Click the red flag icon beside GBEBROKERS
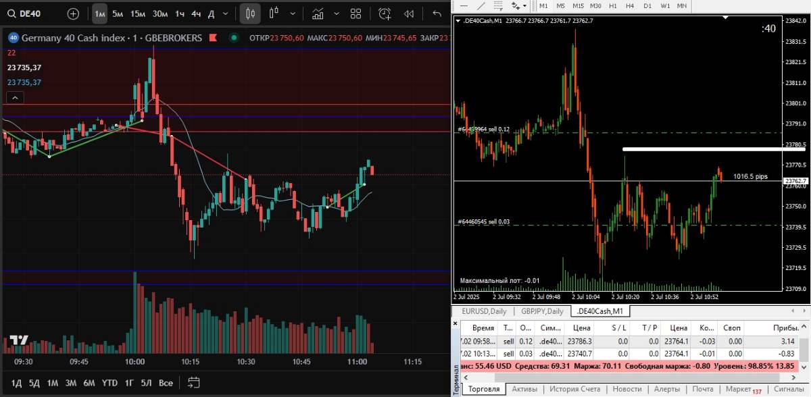 click(213, 38)
